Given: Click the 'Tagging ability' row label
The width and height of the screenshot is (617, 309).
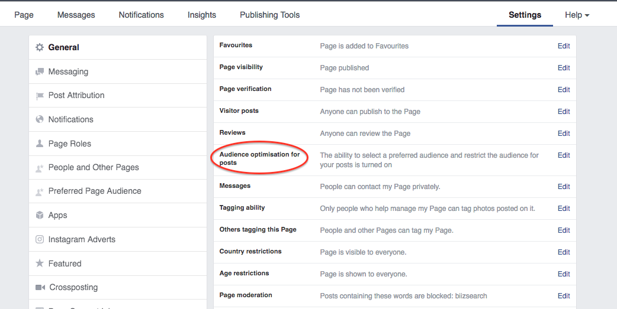Looking at the screenshot, I should (x=242, y=208).
